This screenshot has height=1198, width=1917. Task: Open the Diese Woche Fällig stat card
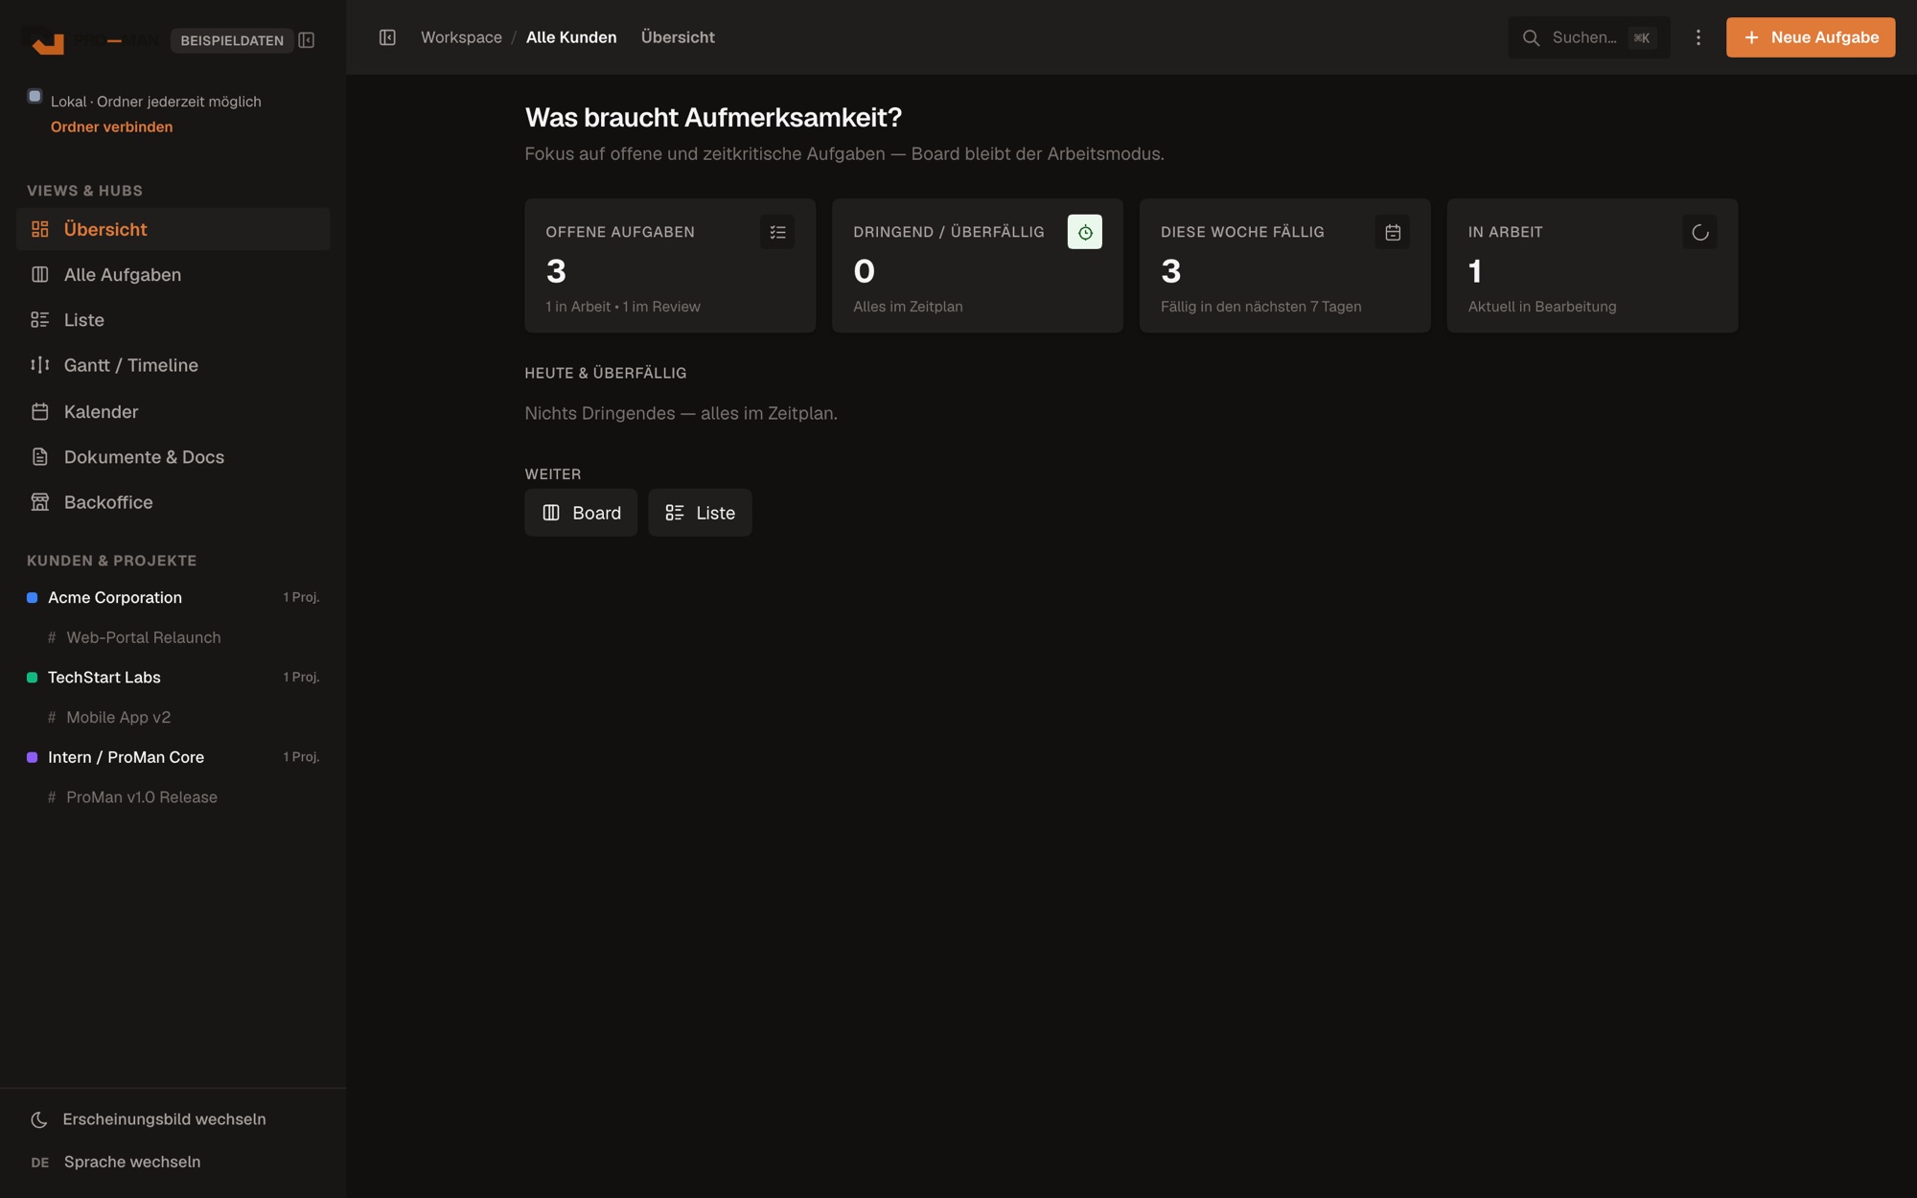pos(1284,265)
